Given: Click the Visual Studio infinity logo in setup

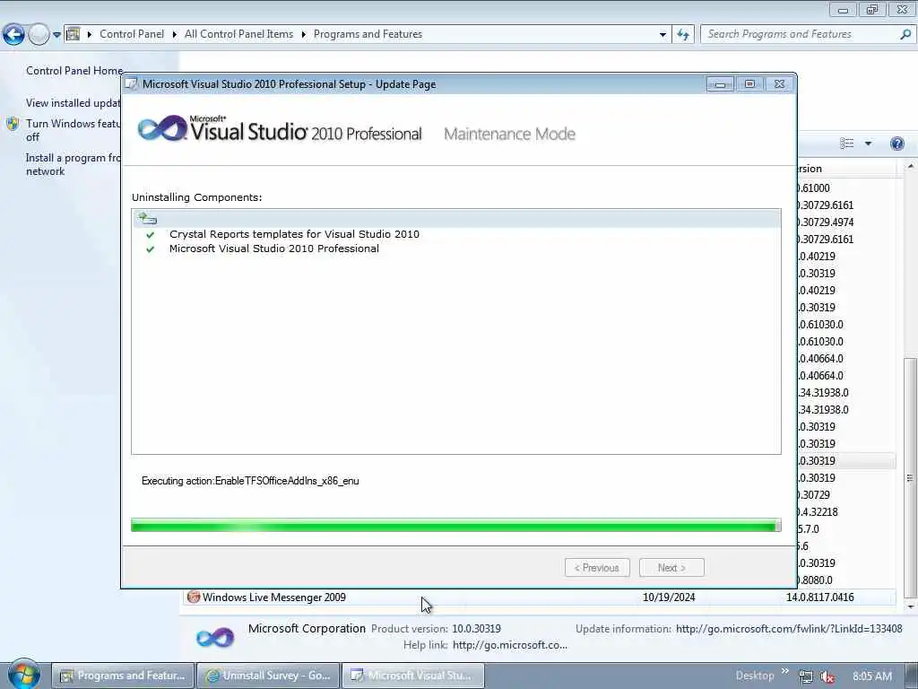Looking at the screenshot, I should pyautogui.click(x=163, y=128).
